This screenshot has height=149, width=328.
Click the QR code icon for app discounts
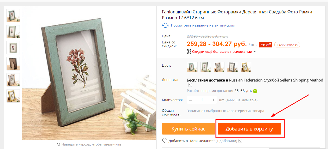pyautogui.click(x=189, y=52)
